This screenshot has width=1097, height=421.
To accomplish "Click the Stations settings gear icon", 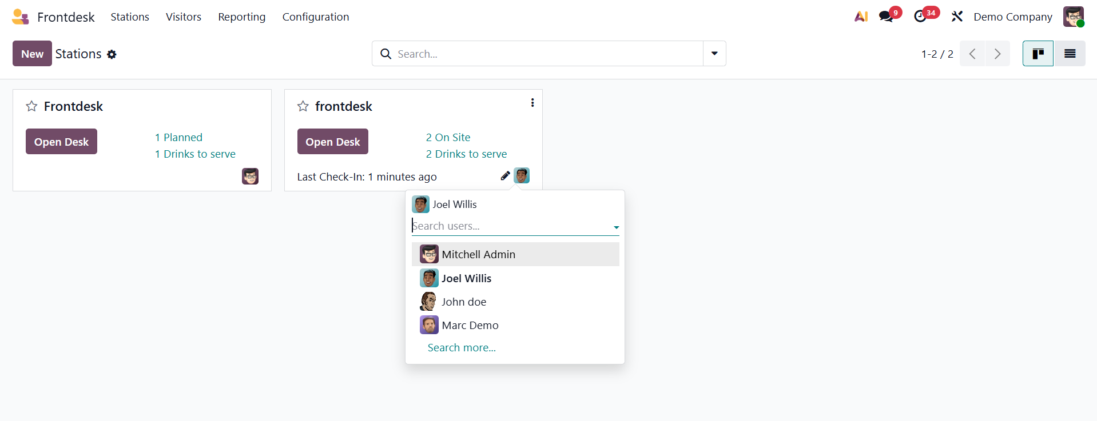I will pos(112,54).
